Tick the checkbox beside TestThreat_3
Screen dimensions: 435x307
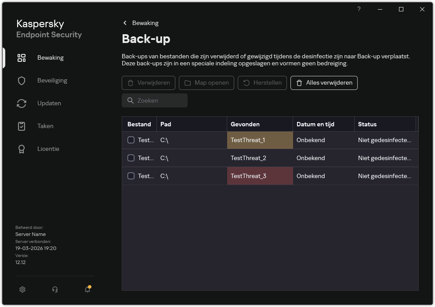(130, 176)
